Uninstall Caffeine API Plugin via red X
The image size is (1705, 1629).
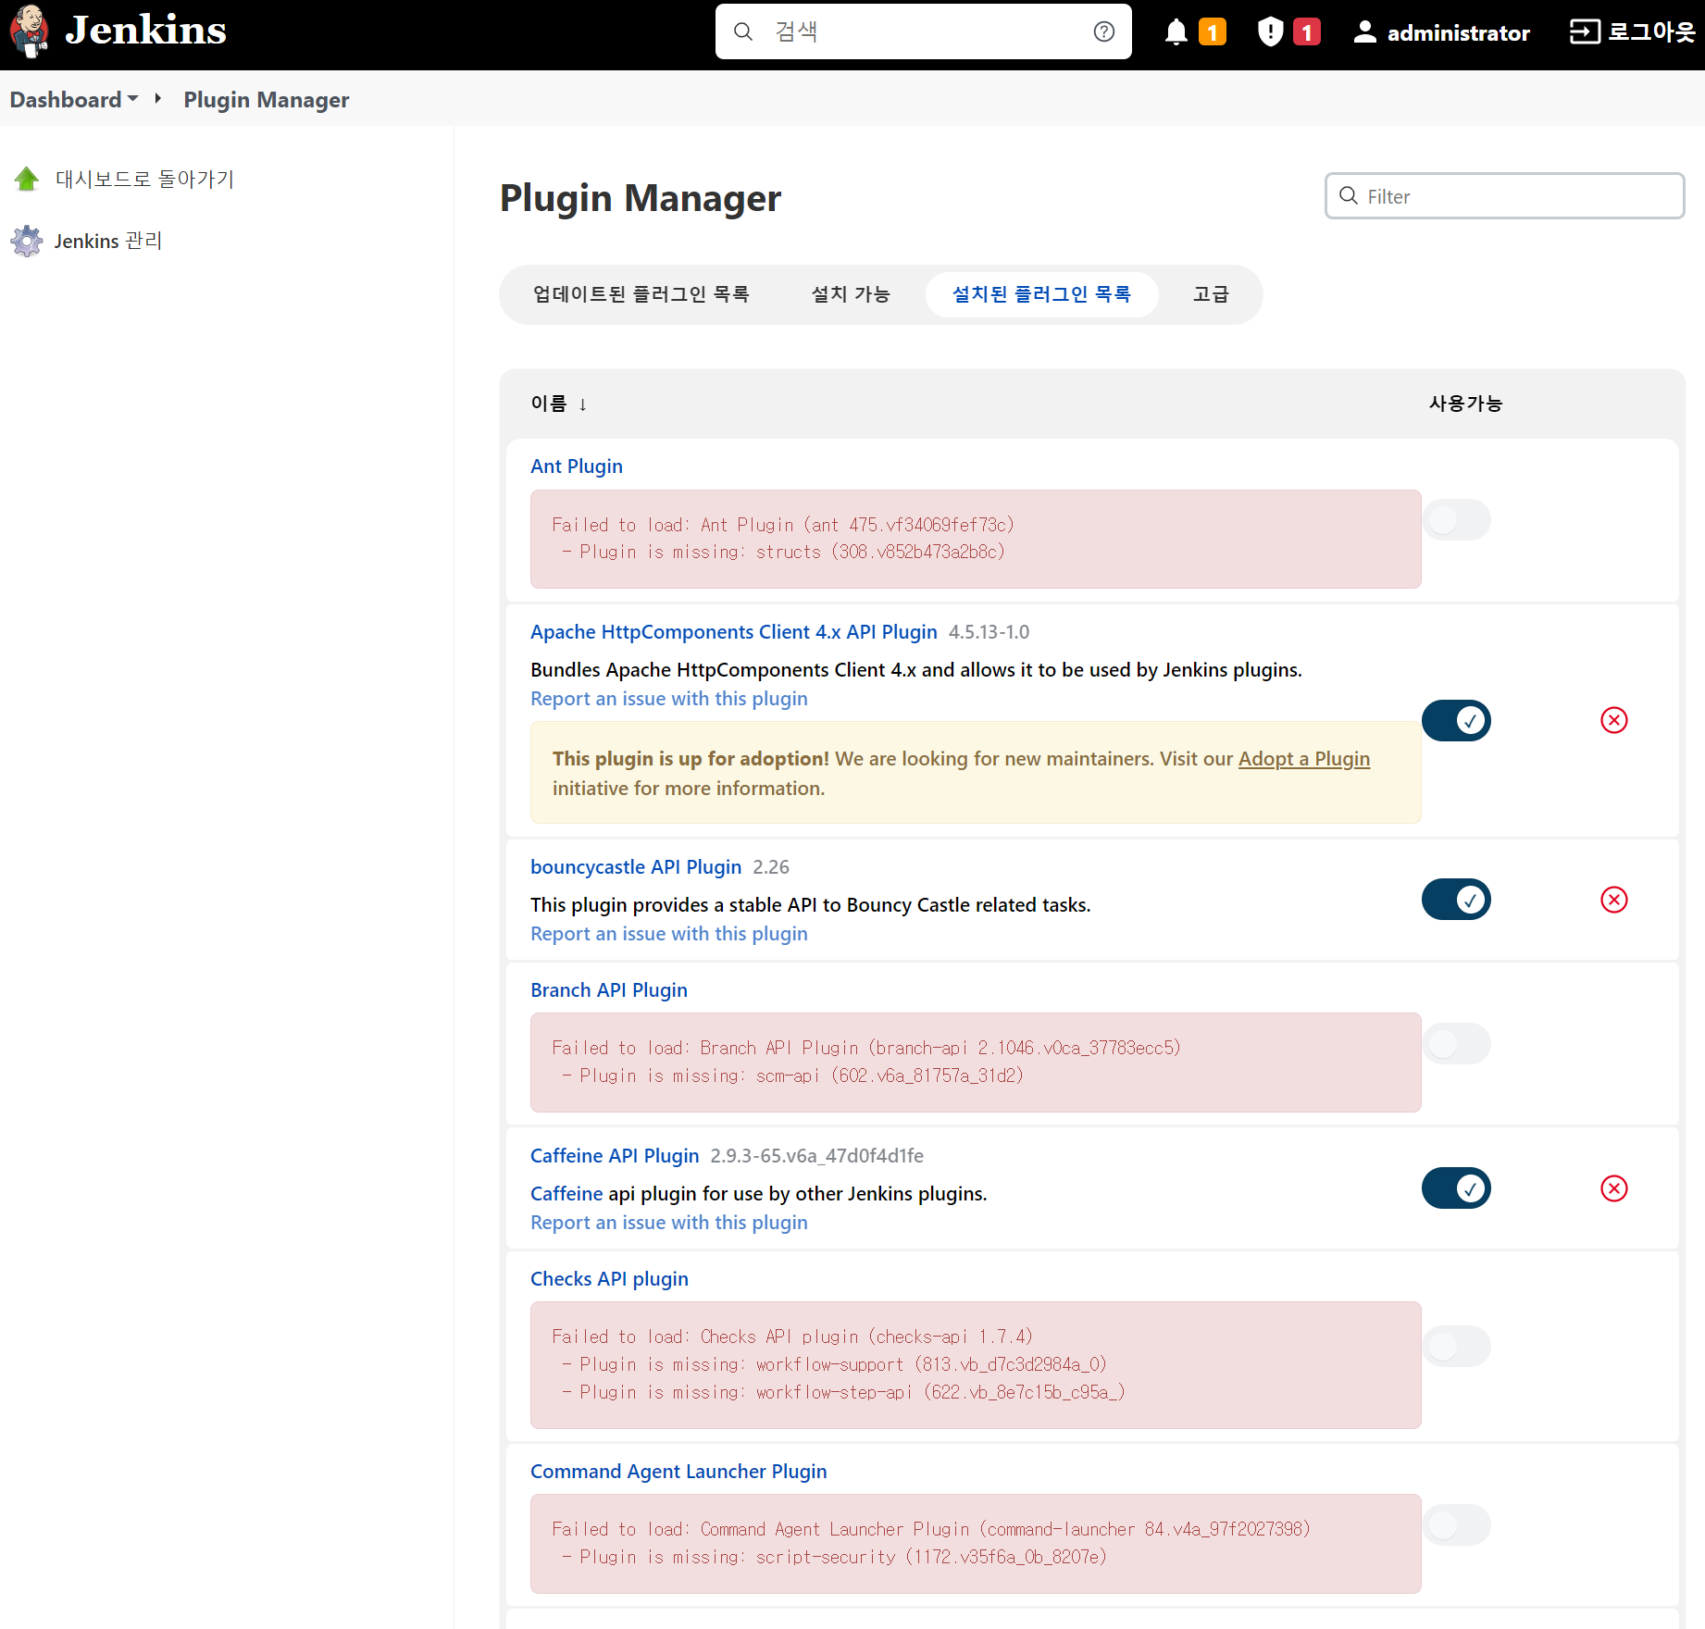click(x=1614, y=1188)
